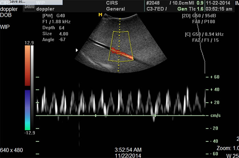Click the C3-7ED probe label
Viewport: 239px width, 158px height.
click(155, 9)
